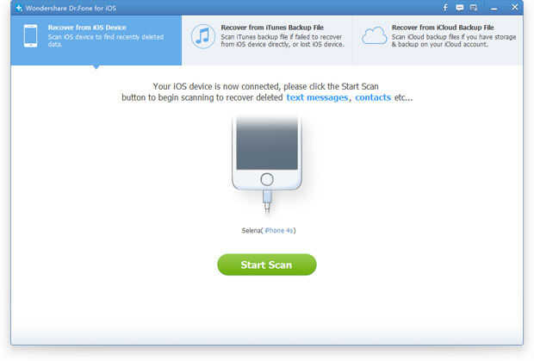
Task: Minimize the Dr.Fone window
Action: pos(494,8)
